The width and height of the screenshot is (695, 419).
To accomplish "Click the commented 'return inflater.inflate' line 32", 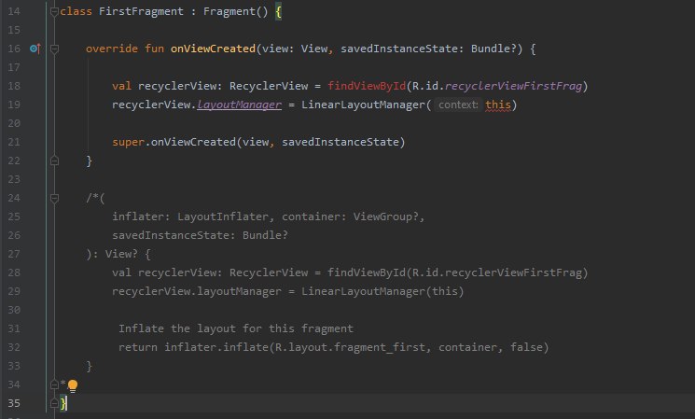I will (x=333, y=347).
